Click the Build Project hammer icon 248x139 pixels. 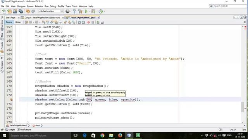[x=74, y=11]
